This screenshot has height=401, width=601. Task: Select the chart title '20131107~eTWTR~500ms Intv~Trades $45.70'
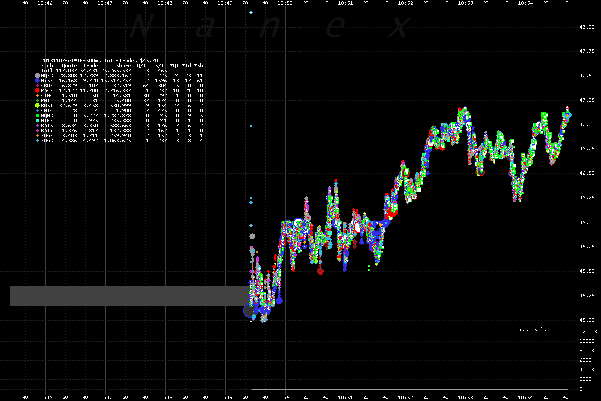100,60
